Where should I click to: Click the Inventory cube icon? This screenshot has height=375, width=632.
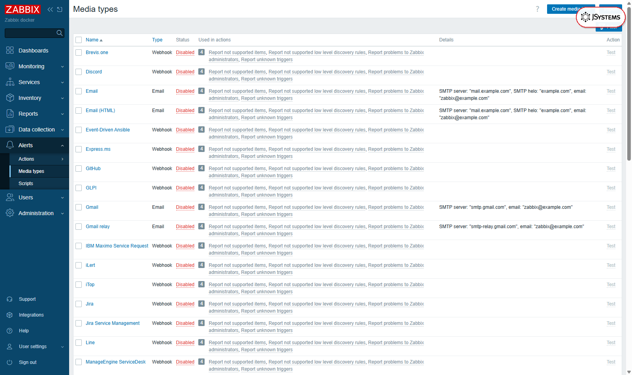click(x=10, y=98)
